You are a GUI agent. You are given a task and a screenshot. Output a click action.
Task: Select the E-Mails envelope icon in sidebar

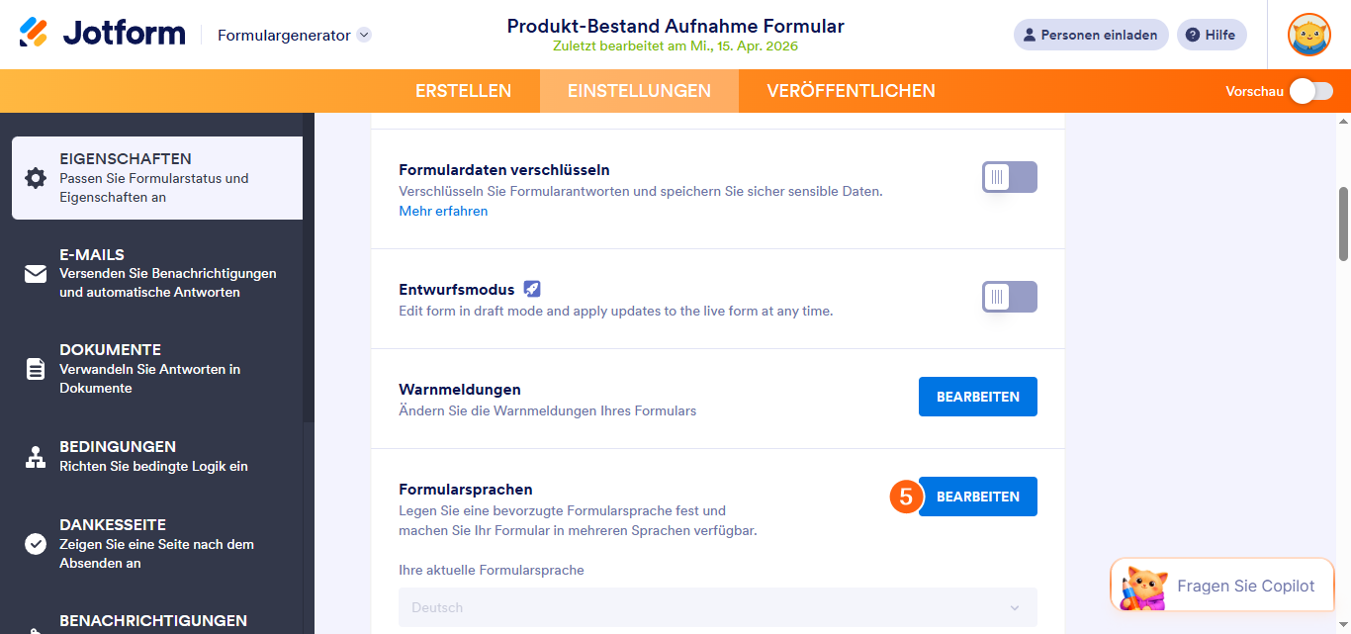36,273
